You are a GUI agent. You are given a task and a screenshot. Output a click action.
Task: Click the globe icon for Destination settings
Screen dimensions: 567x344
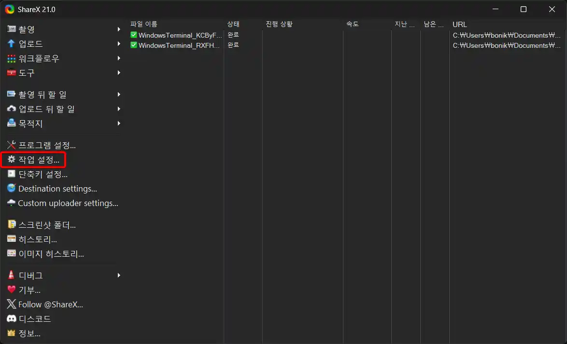12,188
